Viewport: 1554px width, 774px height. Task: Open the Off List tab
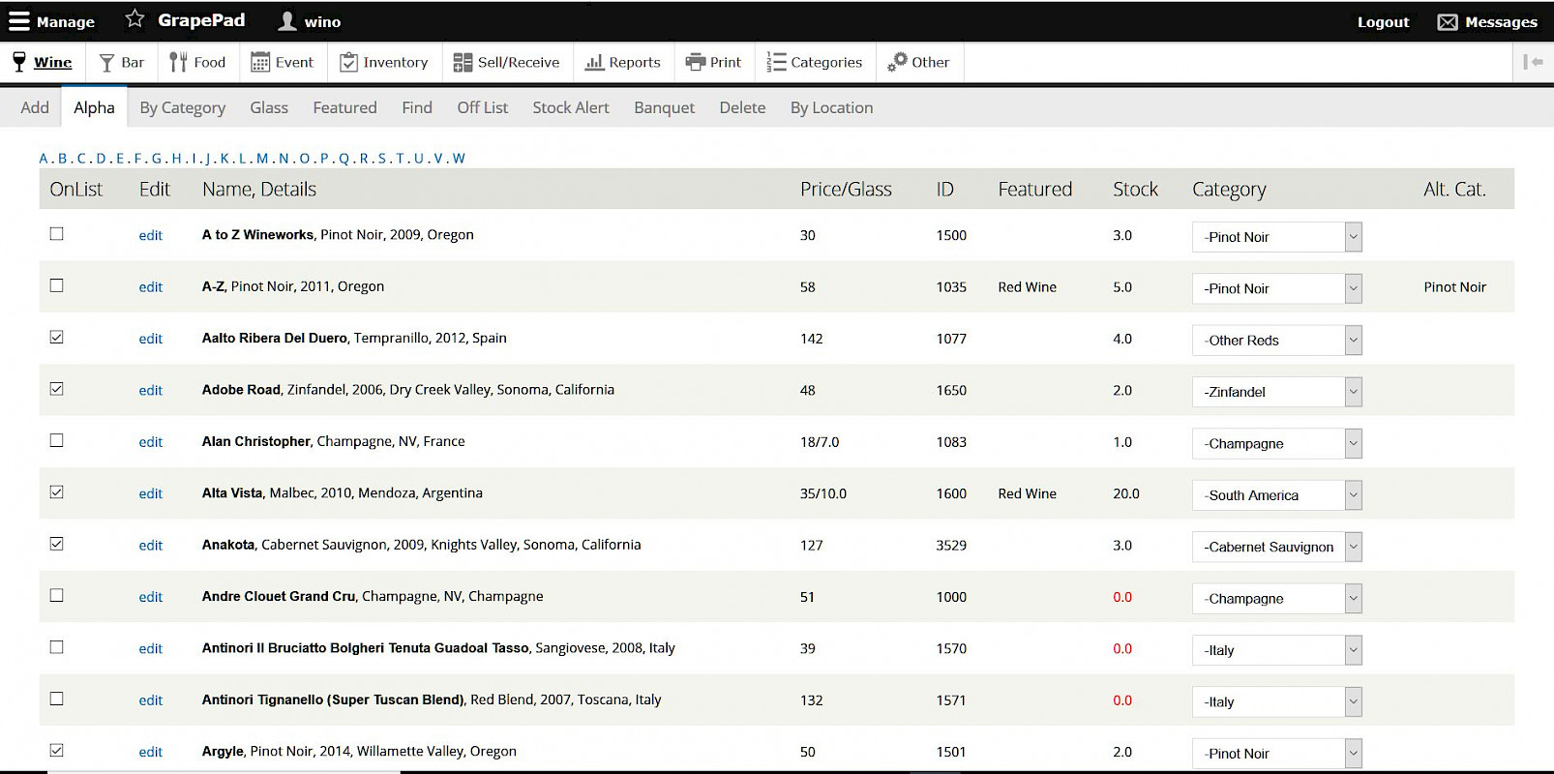tap(482, 107)
